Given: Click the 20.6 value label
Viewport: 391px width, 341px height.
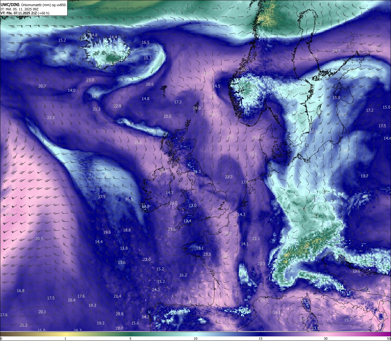Looking at the screenshot, I should click(150, 84).
